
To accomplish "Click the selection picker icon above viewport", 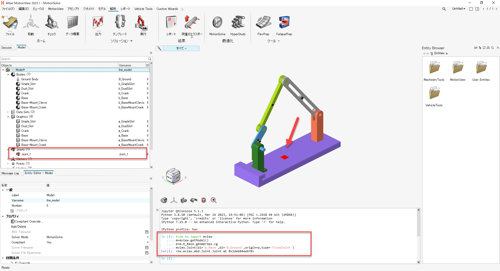I will coord(159,48).
